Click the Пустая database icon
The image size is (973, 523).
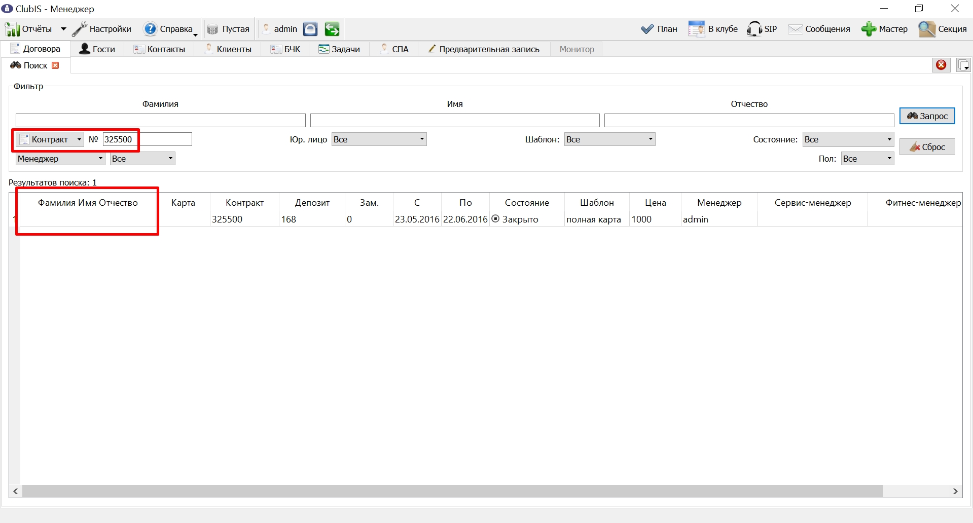[212, 29]
